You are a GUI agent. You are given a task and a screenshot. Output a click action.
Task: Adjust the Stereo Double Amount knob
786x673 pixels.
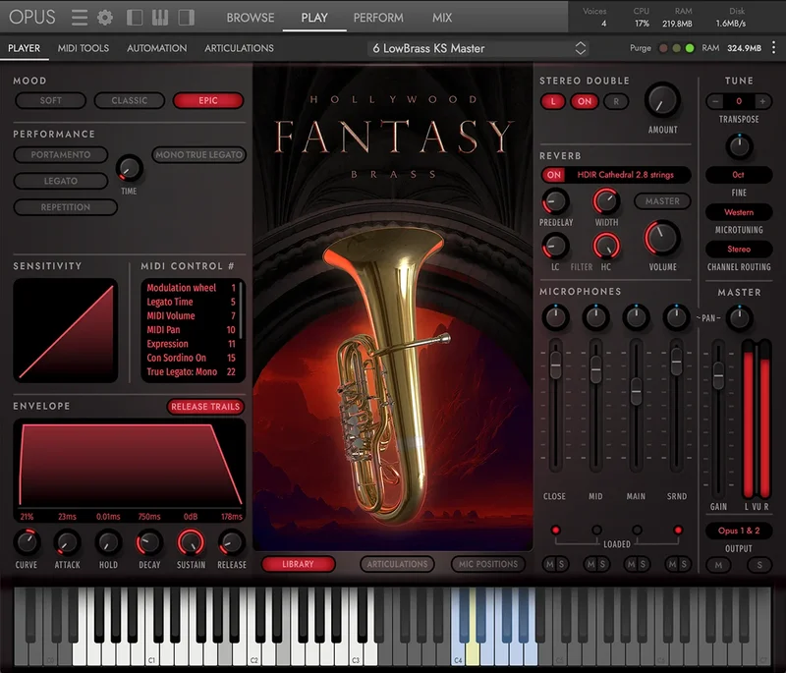coord(662,101)
